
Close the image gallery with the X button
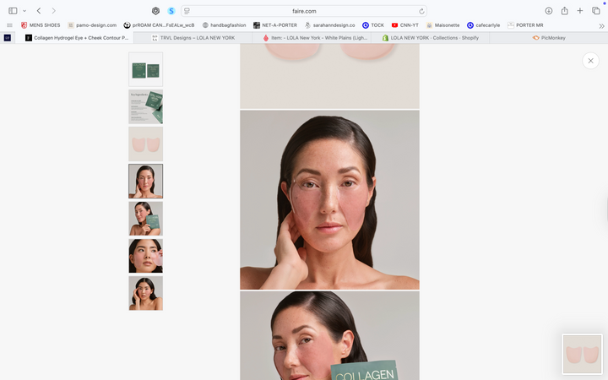(x=590, y=61)
